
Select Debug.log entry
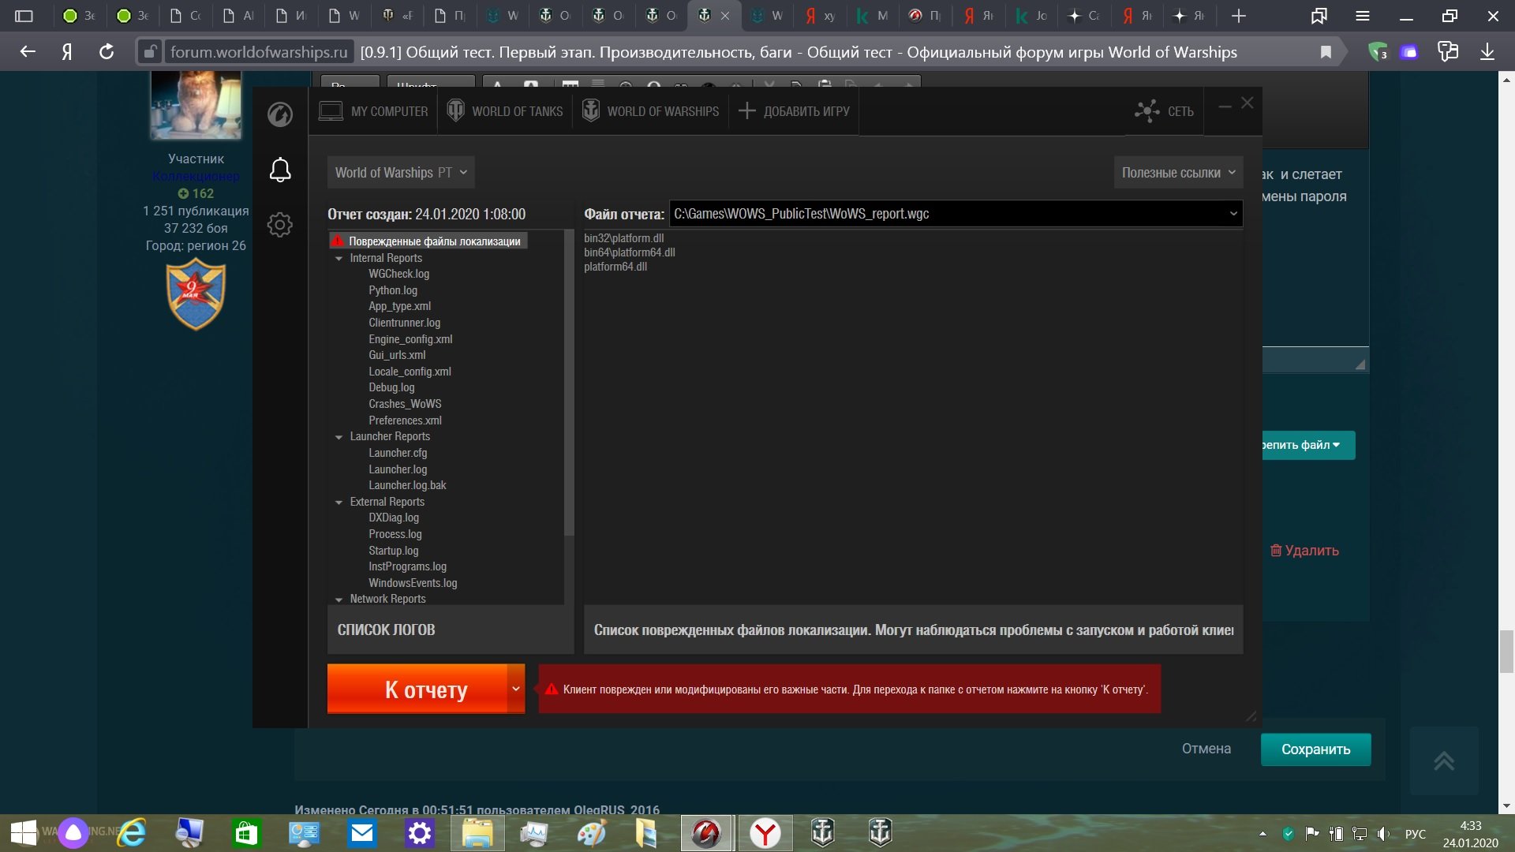[x=391, y=387]
